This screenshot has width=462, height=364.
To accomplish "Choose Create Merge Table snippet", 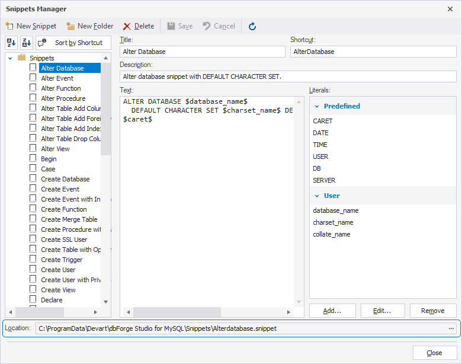I will (69, 219).
